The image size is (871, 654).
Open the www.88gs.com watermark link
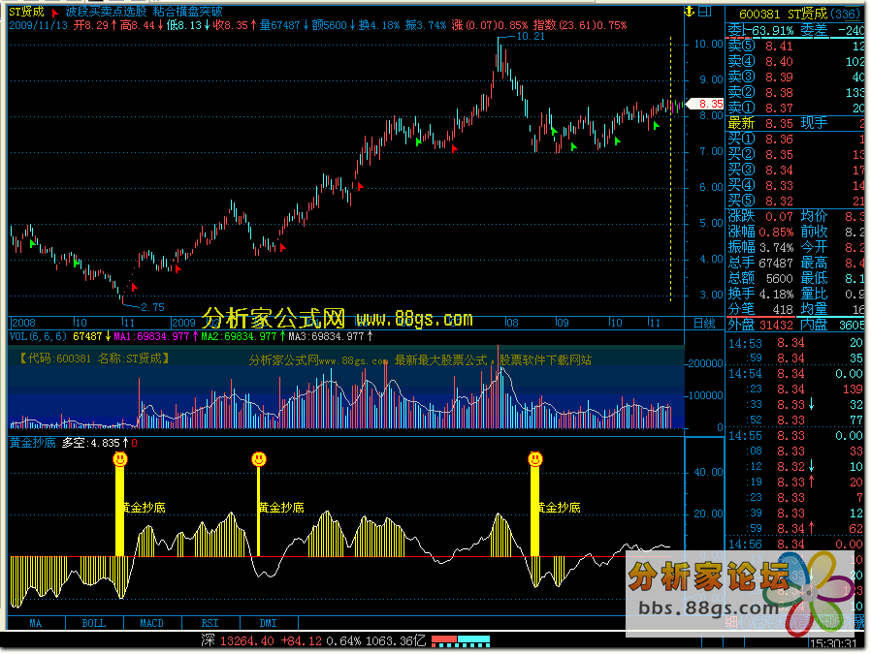[x=413, y=319]
